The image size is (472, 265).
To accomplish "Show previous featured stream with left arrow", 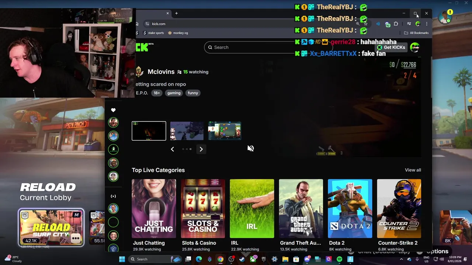I will [172, 149].
